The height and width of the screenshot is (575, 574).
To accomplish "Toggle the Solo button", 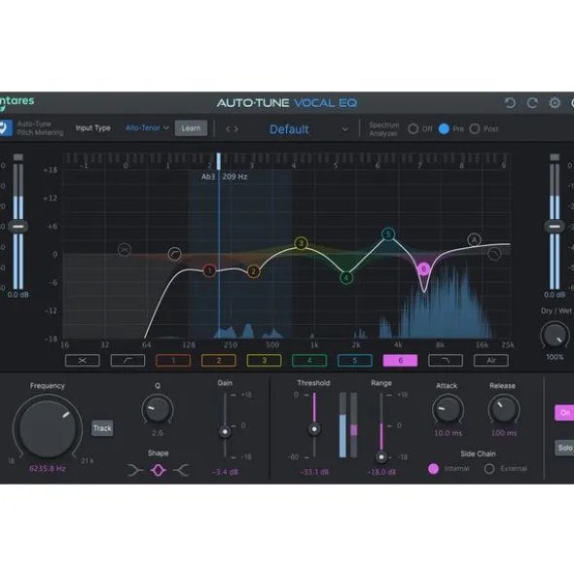I will [564, 448].
